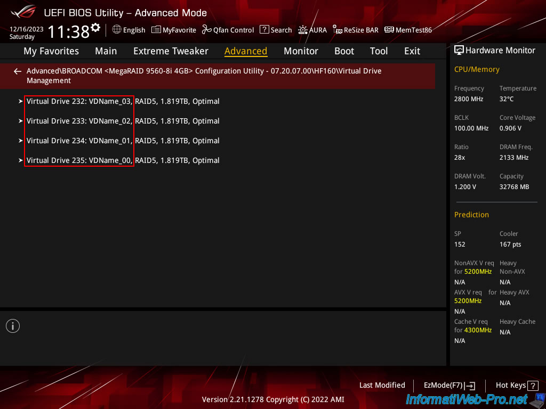Screen dimensions: 546x409
Task: Click the Virtual Drive Management breadcrumb path
Action: [x=204, y=76]
